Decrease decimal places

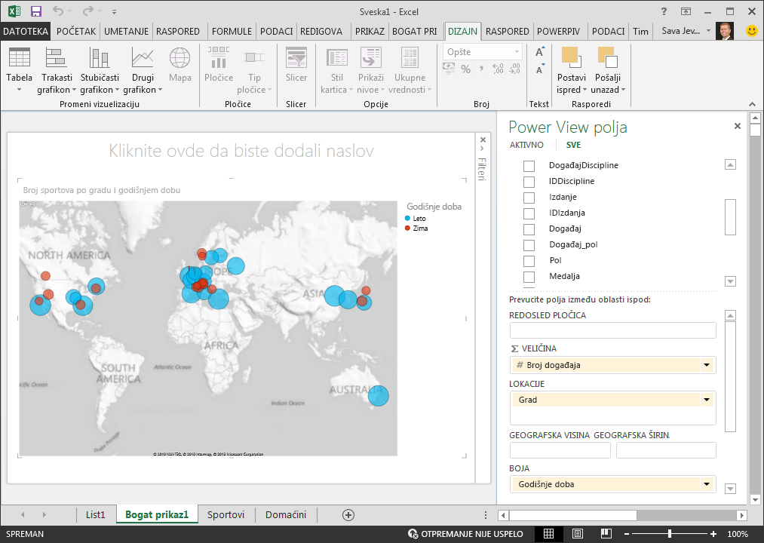click(514, 69)
